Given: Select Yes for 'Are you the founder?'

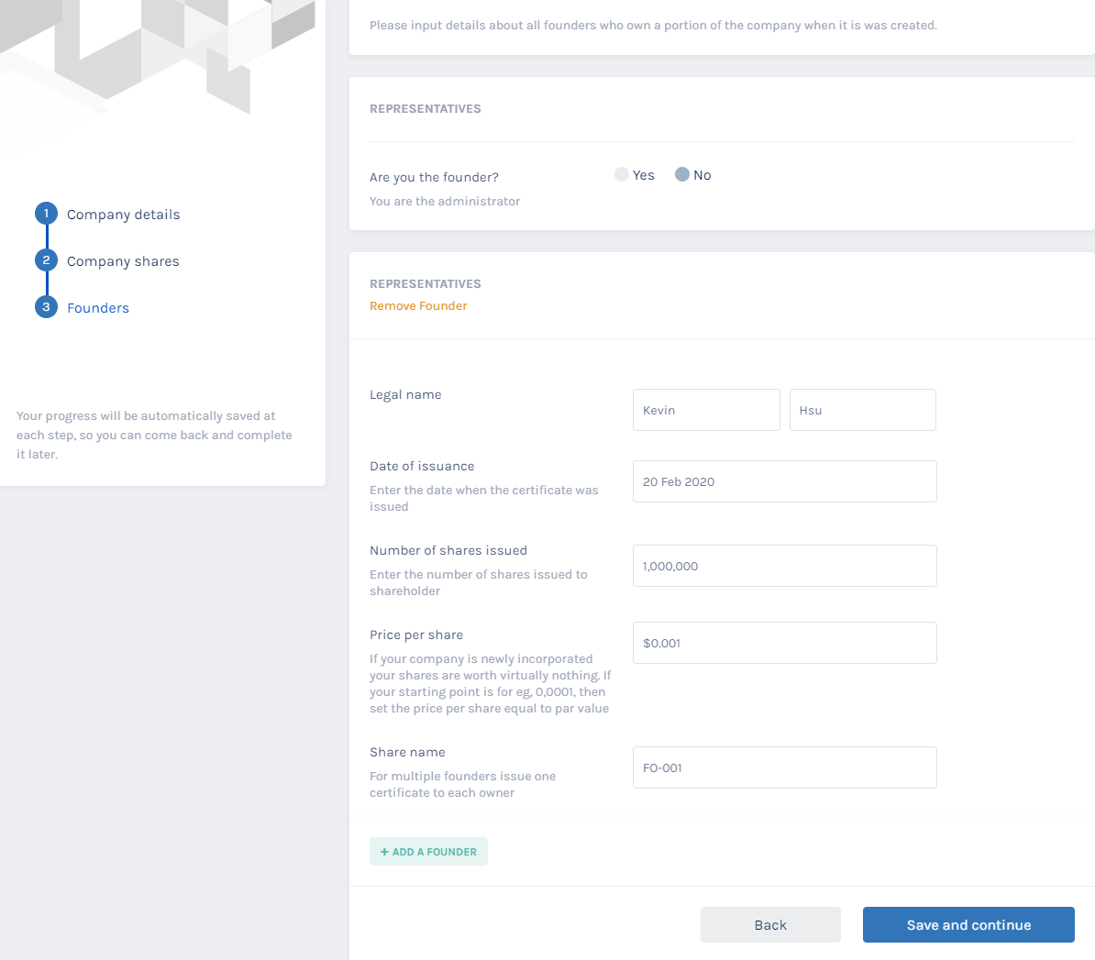Looking at the screenshot, I should pos(622,174).
